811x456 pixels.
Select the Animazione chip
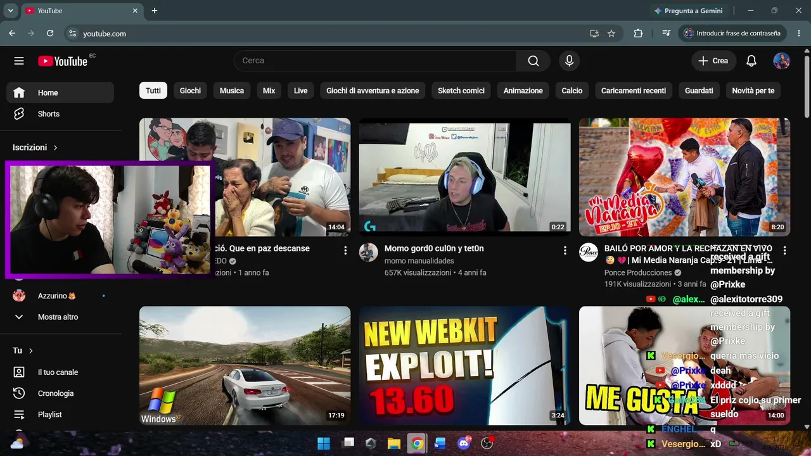click(x=523, y=91)
